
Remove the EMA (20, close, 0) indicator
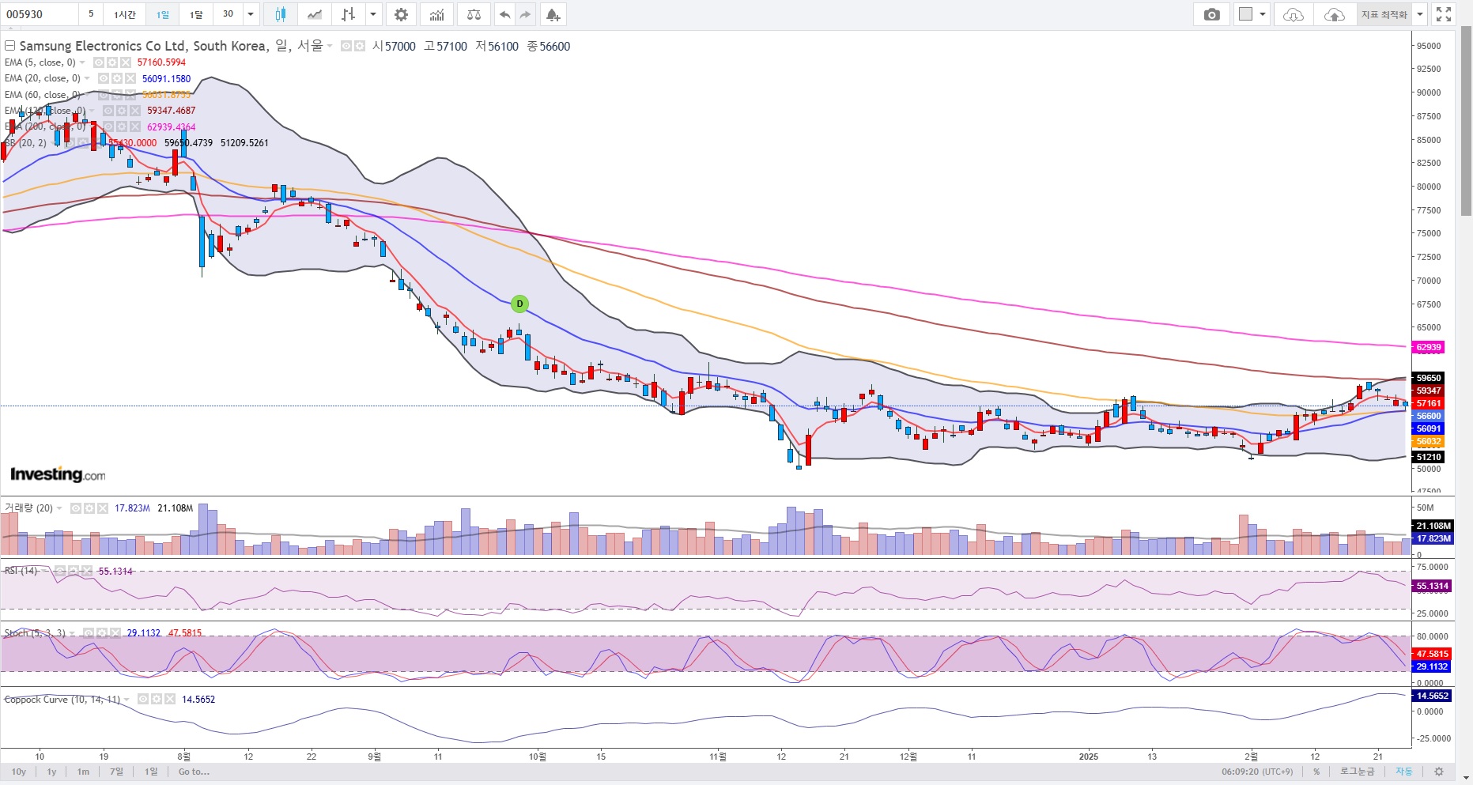130,78
